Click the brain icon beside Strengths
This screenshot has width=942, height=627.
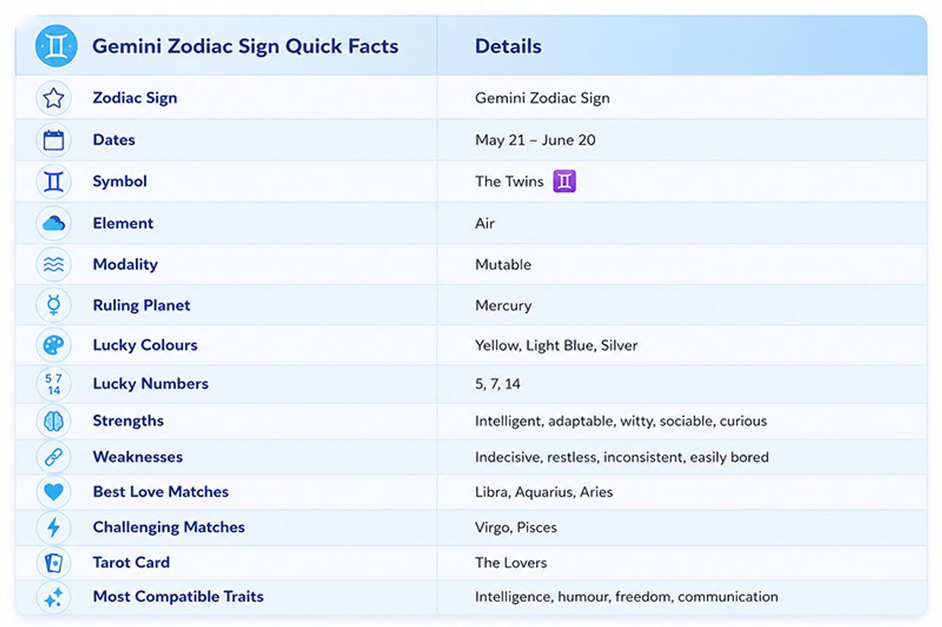(x=53, y=421)
